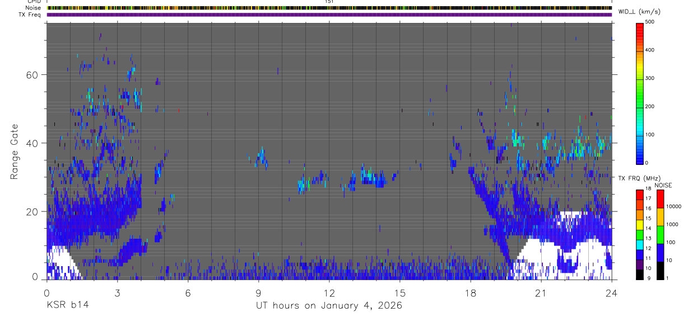Screen dimensions: 688x317
Task: Click the green region of the WID colorbar
Action: click(x=640, y=92)
